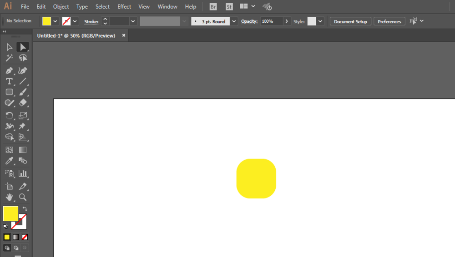Viewport: 455px width, 257px height.
Task: Open the Select menu
Action: (102, 7)
